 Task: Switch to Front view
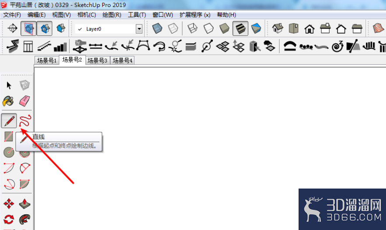coord(309,29)
